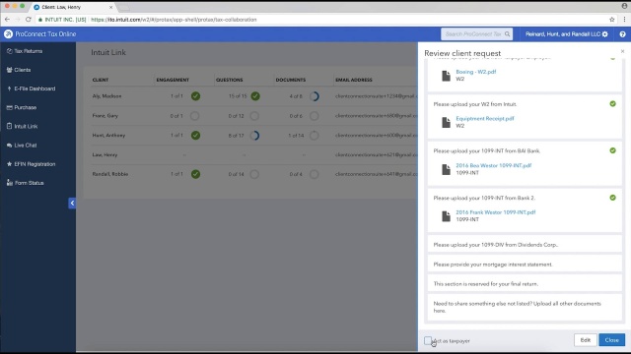Open the Clients sidebar section
631x354 pixels.
pos(19,70)
